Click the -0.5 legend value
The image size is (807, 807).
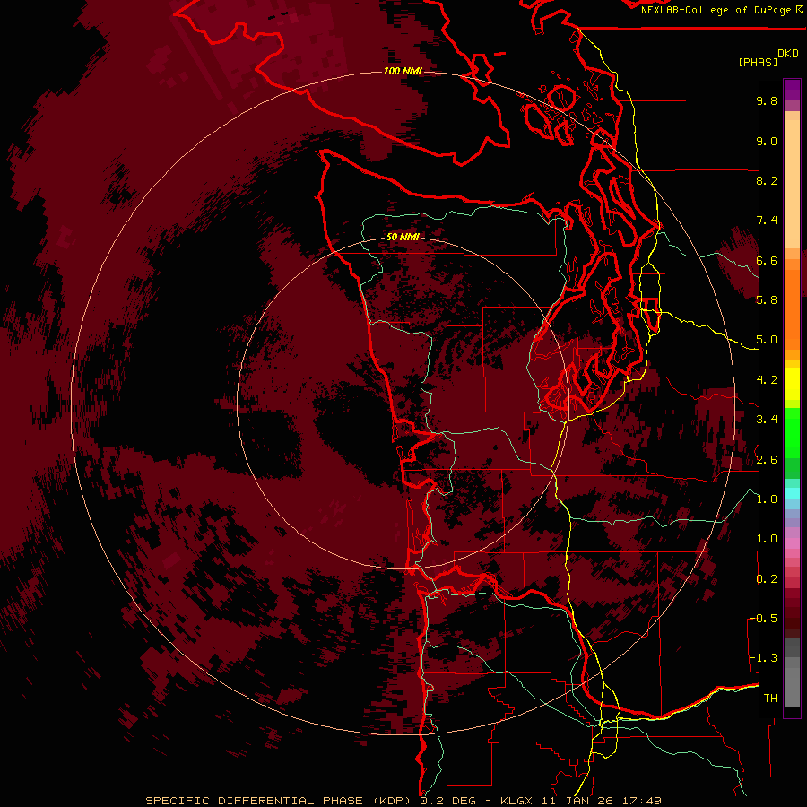(x=764, y=619)
